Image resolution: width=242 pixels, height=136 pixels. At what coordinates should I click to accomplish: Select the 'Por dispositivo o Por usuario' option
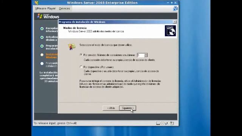click(81, 67)
